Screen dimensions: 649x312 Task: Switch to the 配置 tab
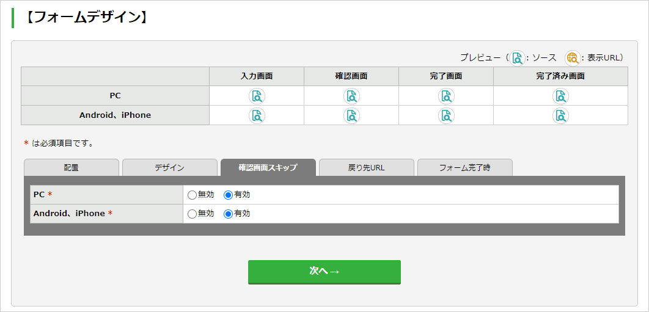tap(71, 167)
